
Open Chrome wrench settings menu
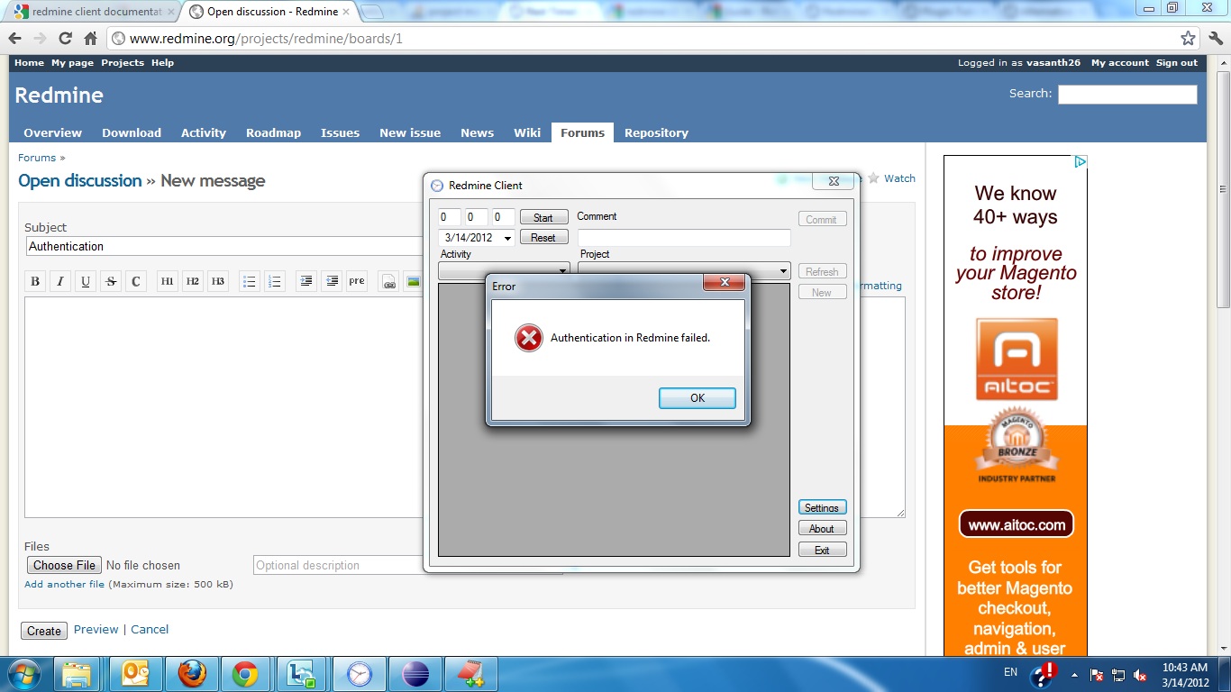[x=1215, y=39]
